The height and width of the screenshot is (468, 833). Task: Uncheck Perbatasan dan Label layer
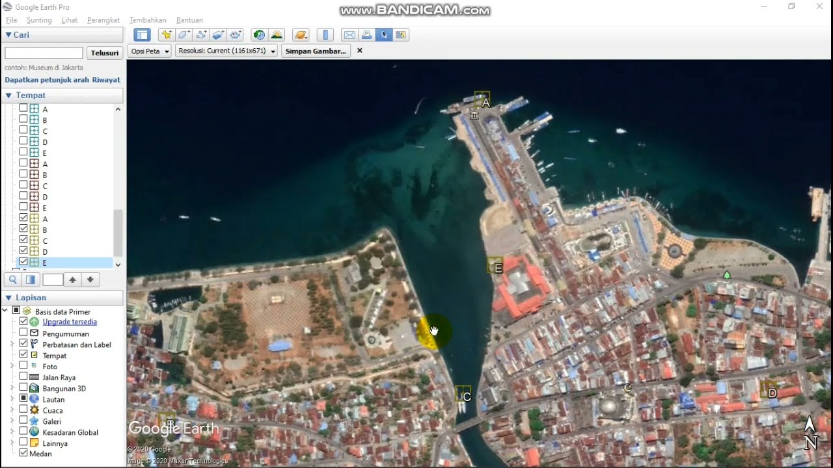pyautogui.click(x=23, y=344)
